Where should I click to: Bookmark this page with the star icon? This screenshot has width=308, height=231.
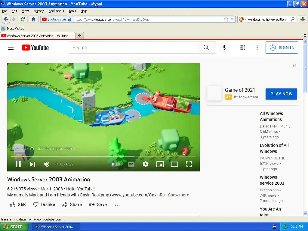tap(226, 19)
